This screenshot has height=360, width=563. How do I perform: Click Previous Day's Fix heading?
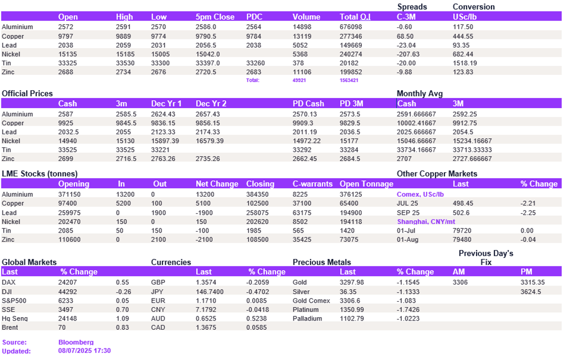click(x=486, y=258)
